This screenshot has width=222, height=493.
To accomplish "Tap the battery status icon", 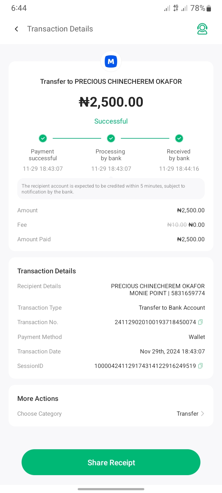I will pyautogui.click(x=209, y=8).
